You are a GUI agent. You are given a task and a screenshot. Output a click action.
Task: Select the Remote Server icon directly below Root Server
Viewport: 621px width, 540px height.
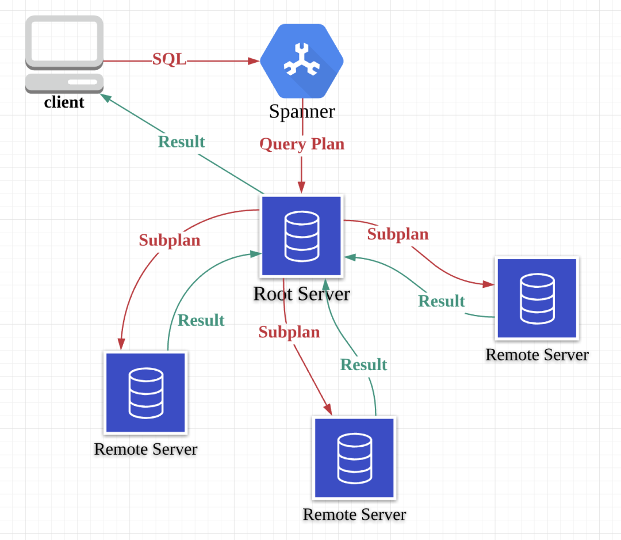point(354,458)
